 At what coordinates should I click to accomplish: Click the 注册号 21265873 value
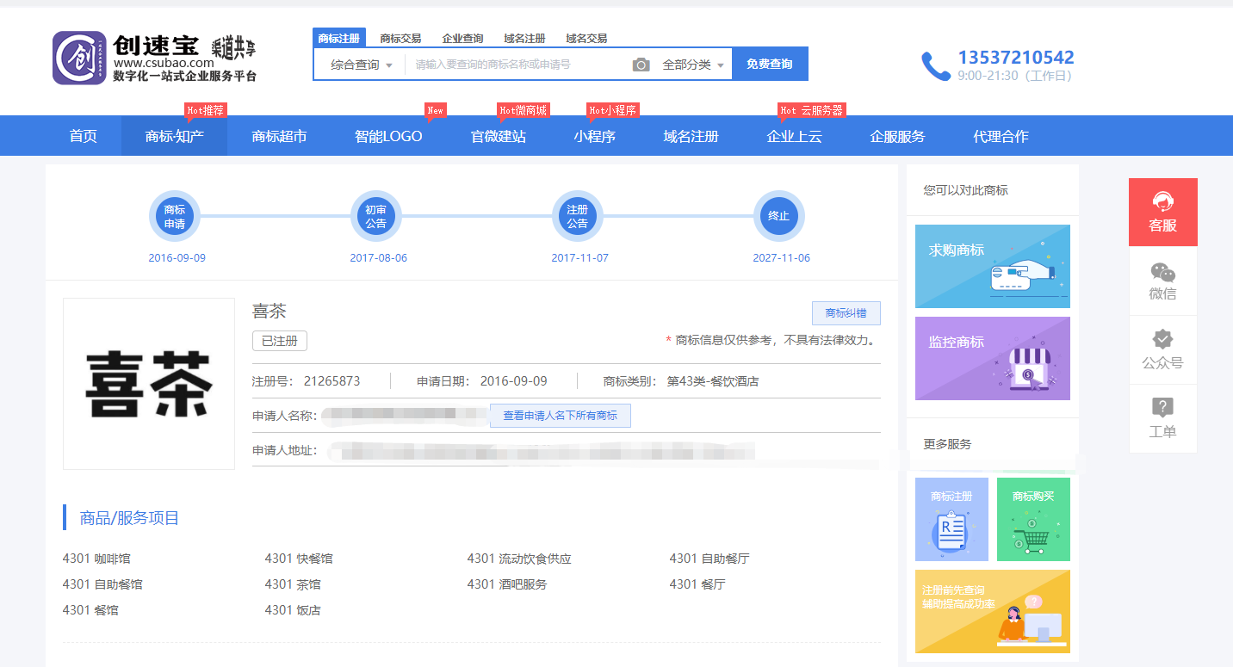[x=331, y=381]
